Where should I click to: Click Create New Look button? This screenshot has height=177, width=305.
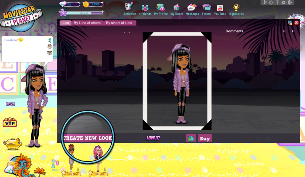click(x=88, y=138)
